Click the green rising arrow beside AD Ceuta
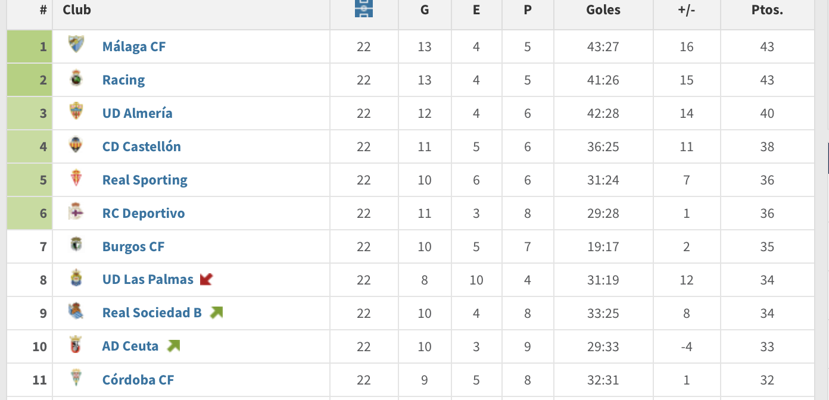 coord(173,345)
